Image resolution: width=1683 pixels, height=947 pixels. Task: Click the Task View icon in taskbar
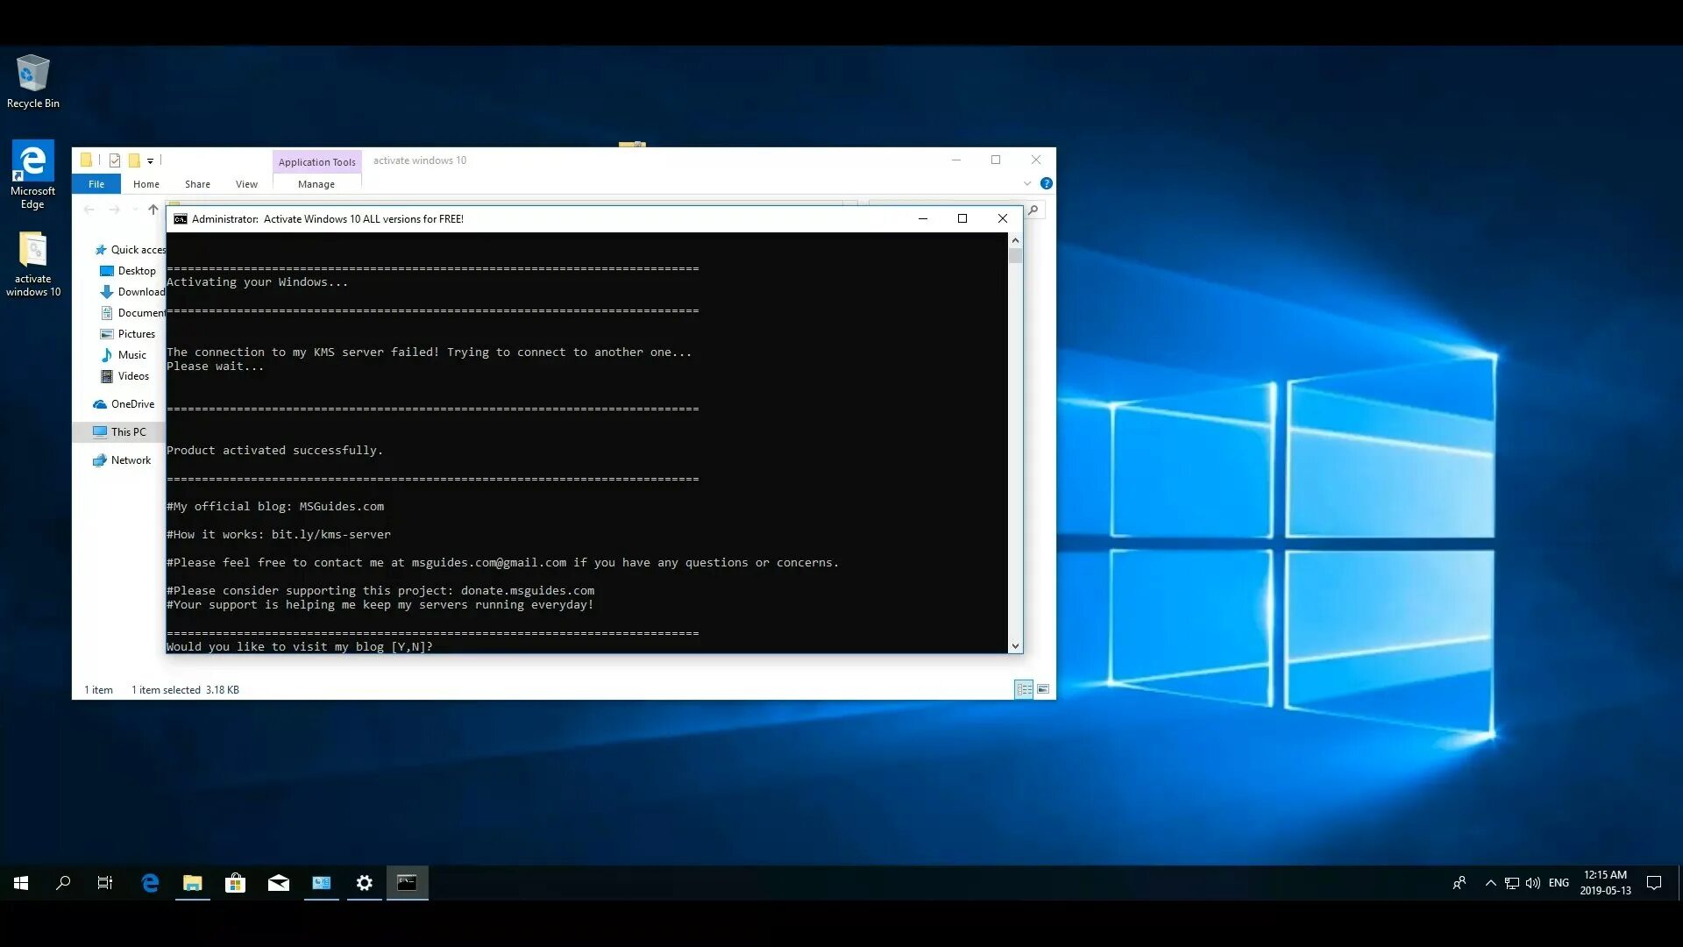point(106,882)
